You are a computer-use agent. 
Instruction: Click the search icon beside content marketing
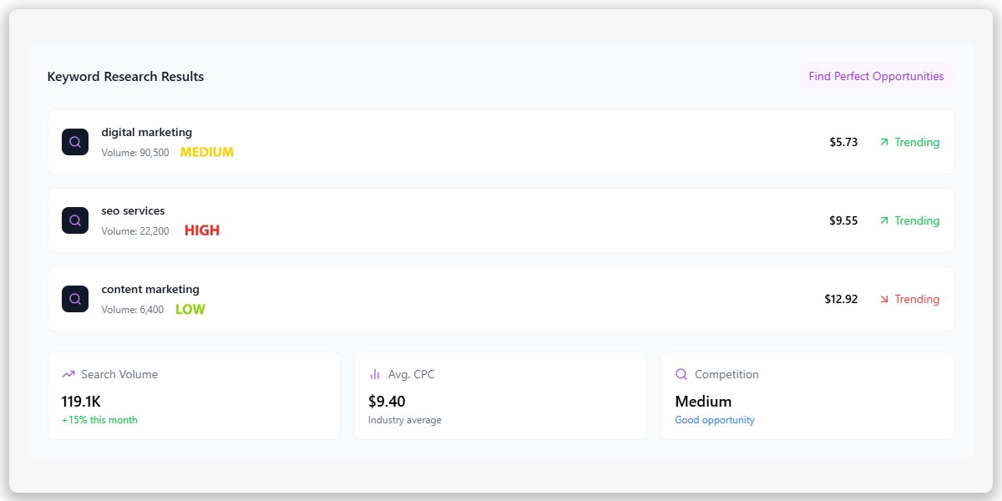(x=75, y=299)
